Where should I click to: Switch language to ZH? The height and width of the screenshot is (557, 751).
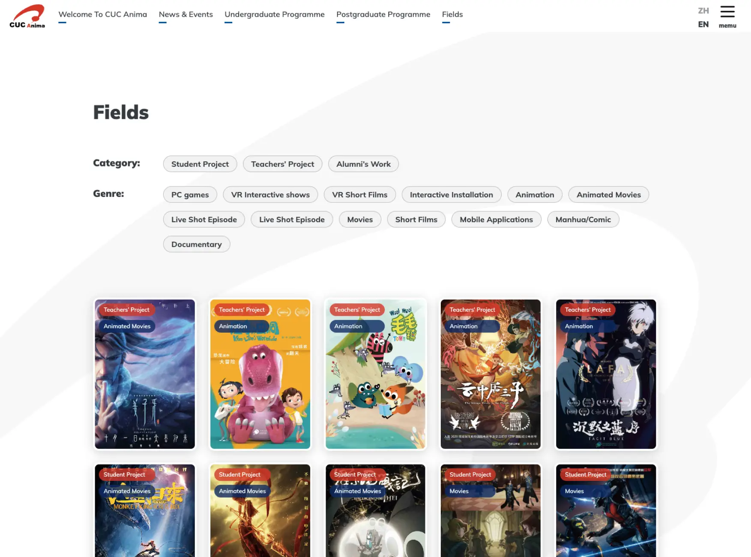tap(703, 10)
